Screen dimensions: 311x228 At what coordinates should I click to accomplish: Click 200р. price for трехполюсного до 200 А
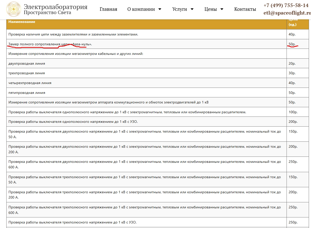[293, 192]
